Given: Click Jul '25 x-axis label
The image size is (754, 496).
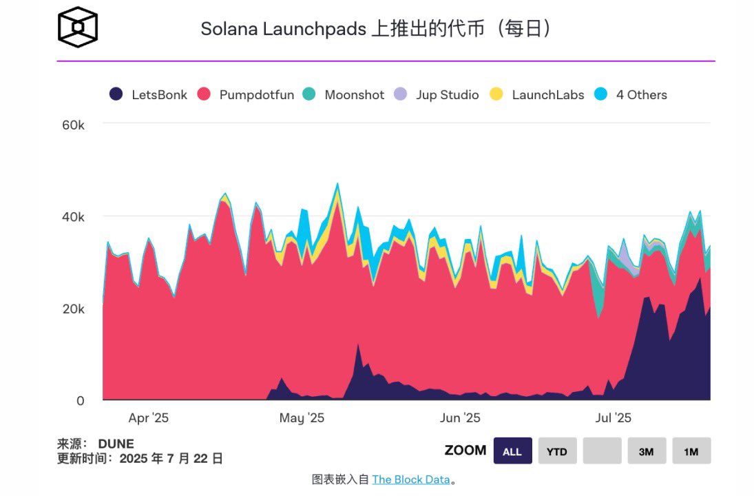Looking at the screenshot, I should pos(613,417).
